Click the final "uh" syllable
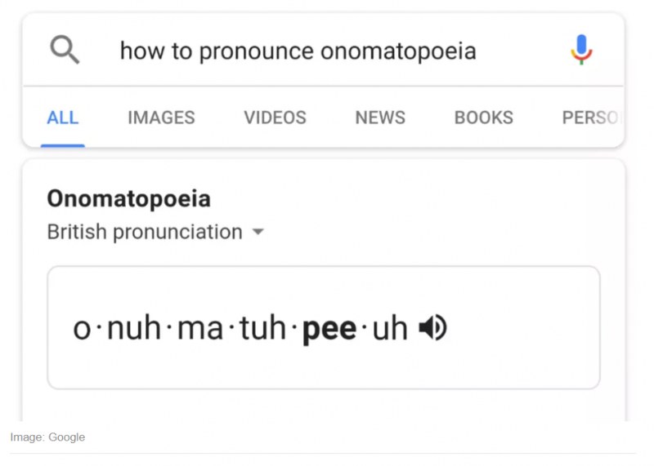654x466 pixels. tap(390, 329)
